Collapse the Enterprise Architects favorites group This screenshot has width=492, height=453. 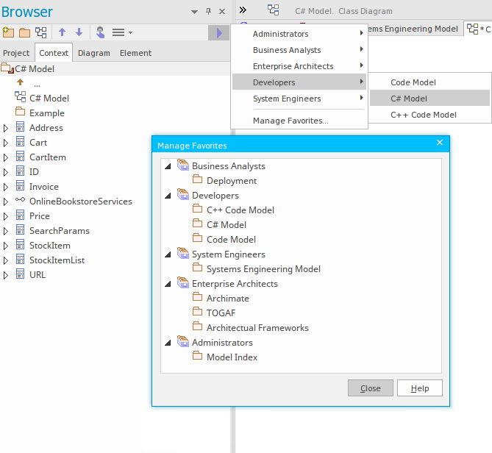click(x=168, y=284)
